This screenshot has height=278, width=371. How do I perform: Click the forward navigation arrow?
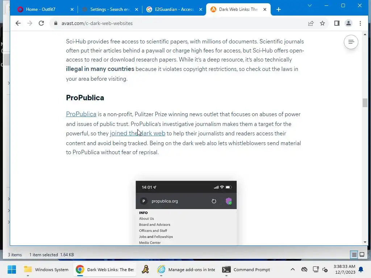30,23
